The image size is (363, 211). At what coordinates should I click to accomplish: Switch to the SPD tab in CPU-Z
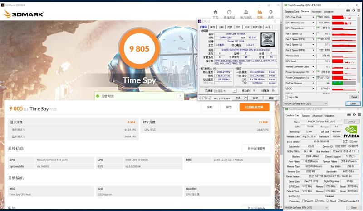click(238, 27)
